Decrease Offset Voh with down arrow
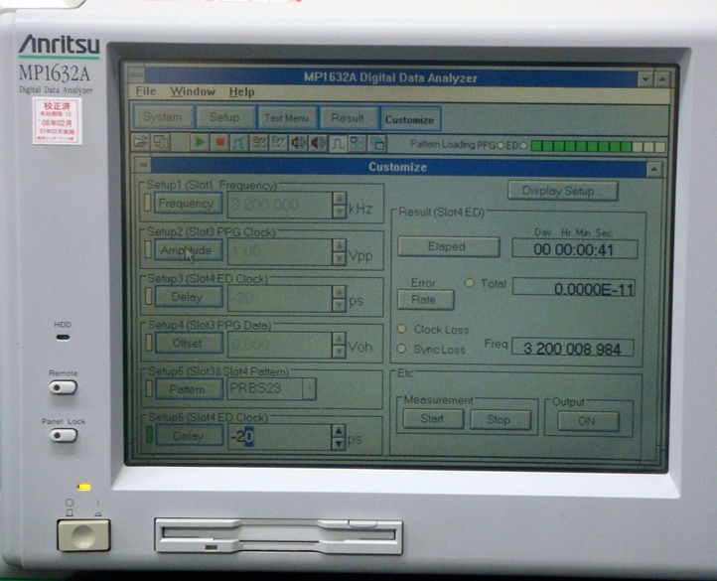The width and height of the screenshot is (717, 581). click(x=340, y=352)
